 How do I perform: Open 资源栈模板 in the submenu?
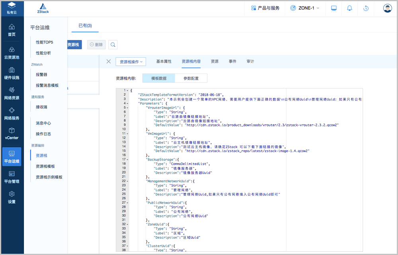pyautogui.click(x=45, y=166)
